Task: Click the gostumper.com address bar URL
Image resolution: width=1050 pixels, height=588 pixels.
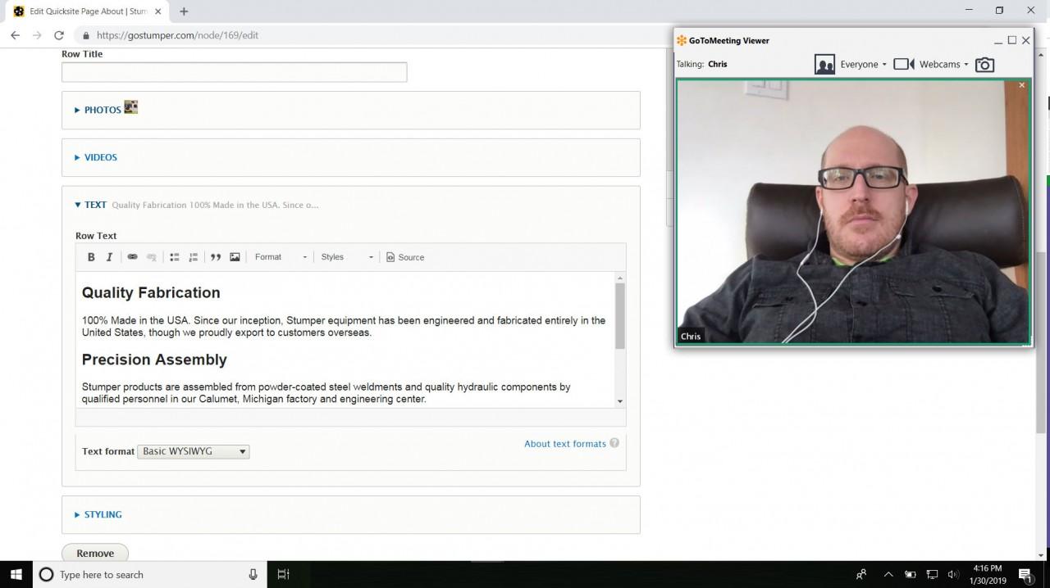Action: click(177, 35)
